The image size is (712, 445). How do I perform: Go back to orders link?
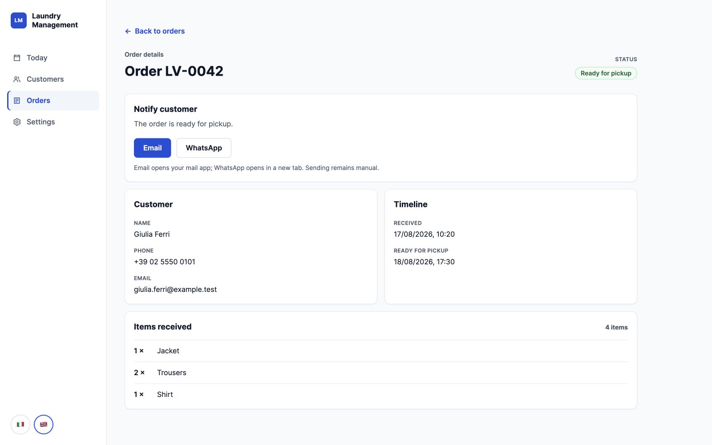coord(155,31)
